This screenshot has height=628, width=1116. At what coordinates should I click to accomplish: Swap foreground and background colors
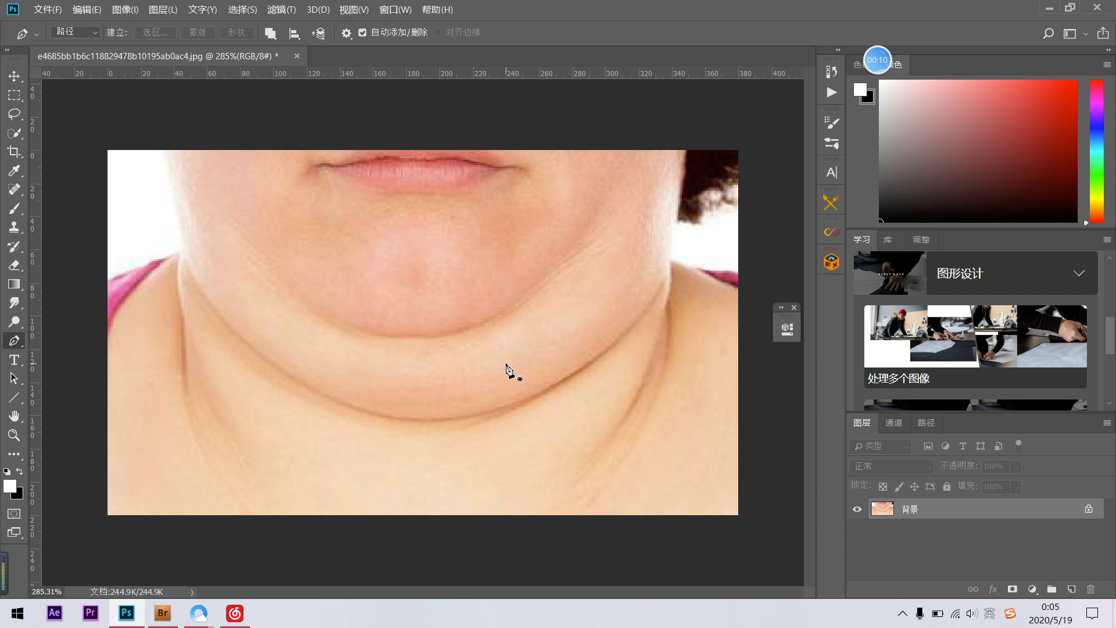(20, 472)
